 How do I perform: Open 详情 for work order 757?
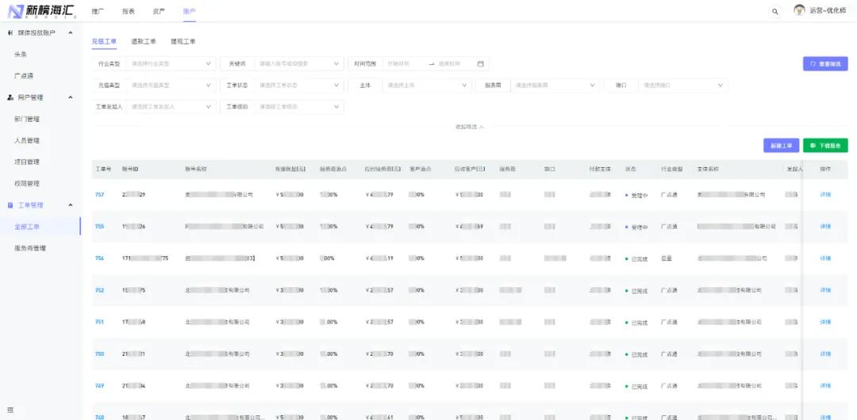(825, 195)
